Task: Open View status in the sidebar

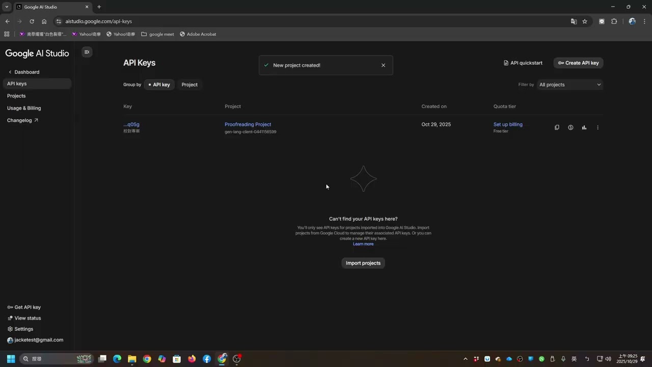Action: coord(24,318)
